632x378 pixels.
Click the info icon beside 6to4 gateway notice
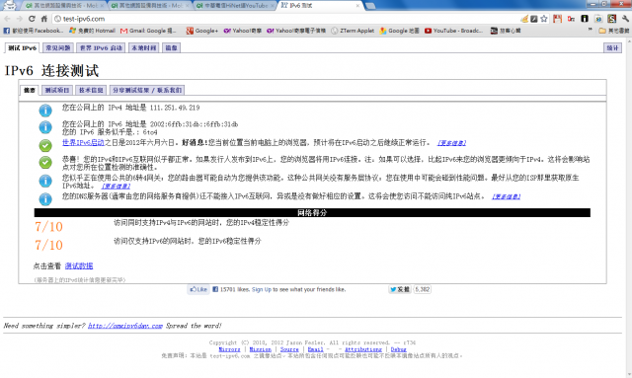point(45,181)
